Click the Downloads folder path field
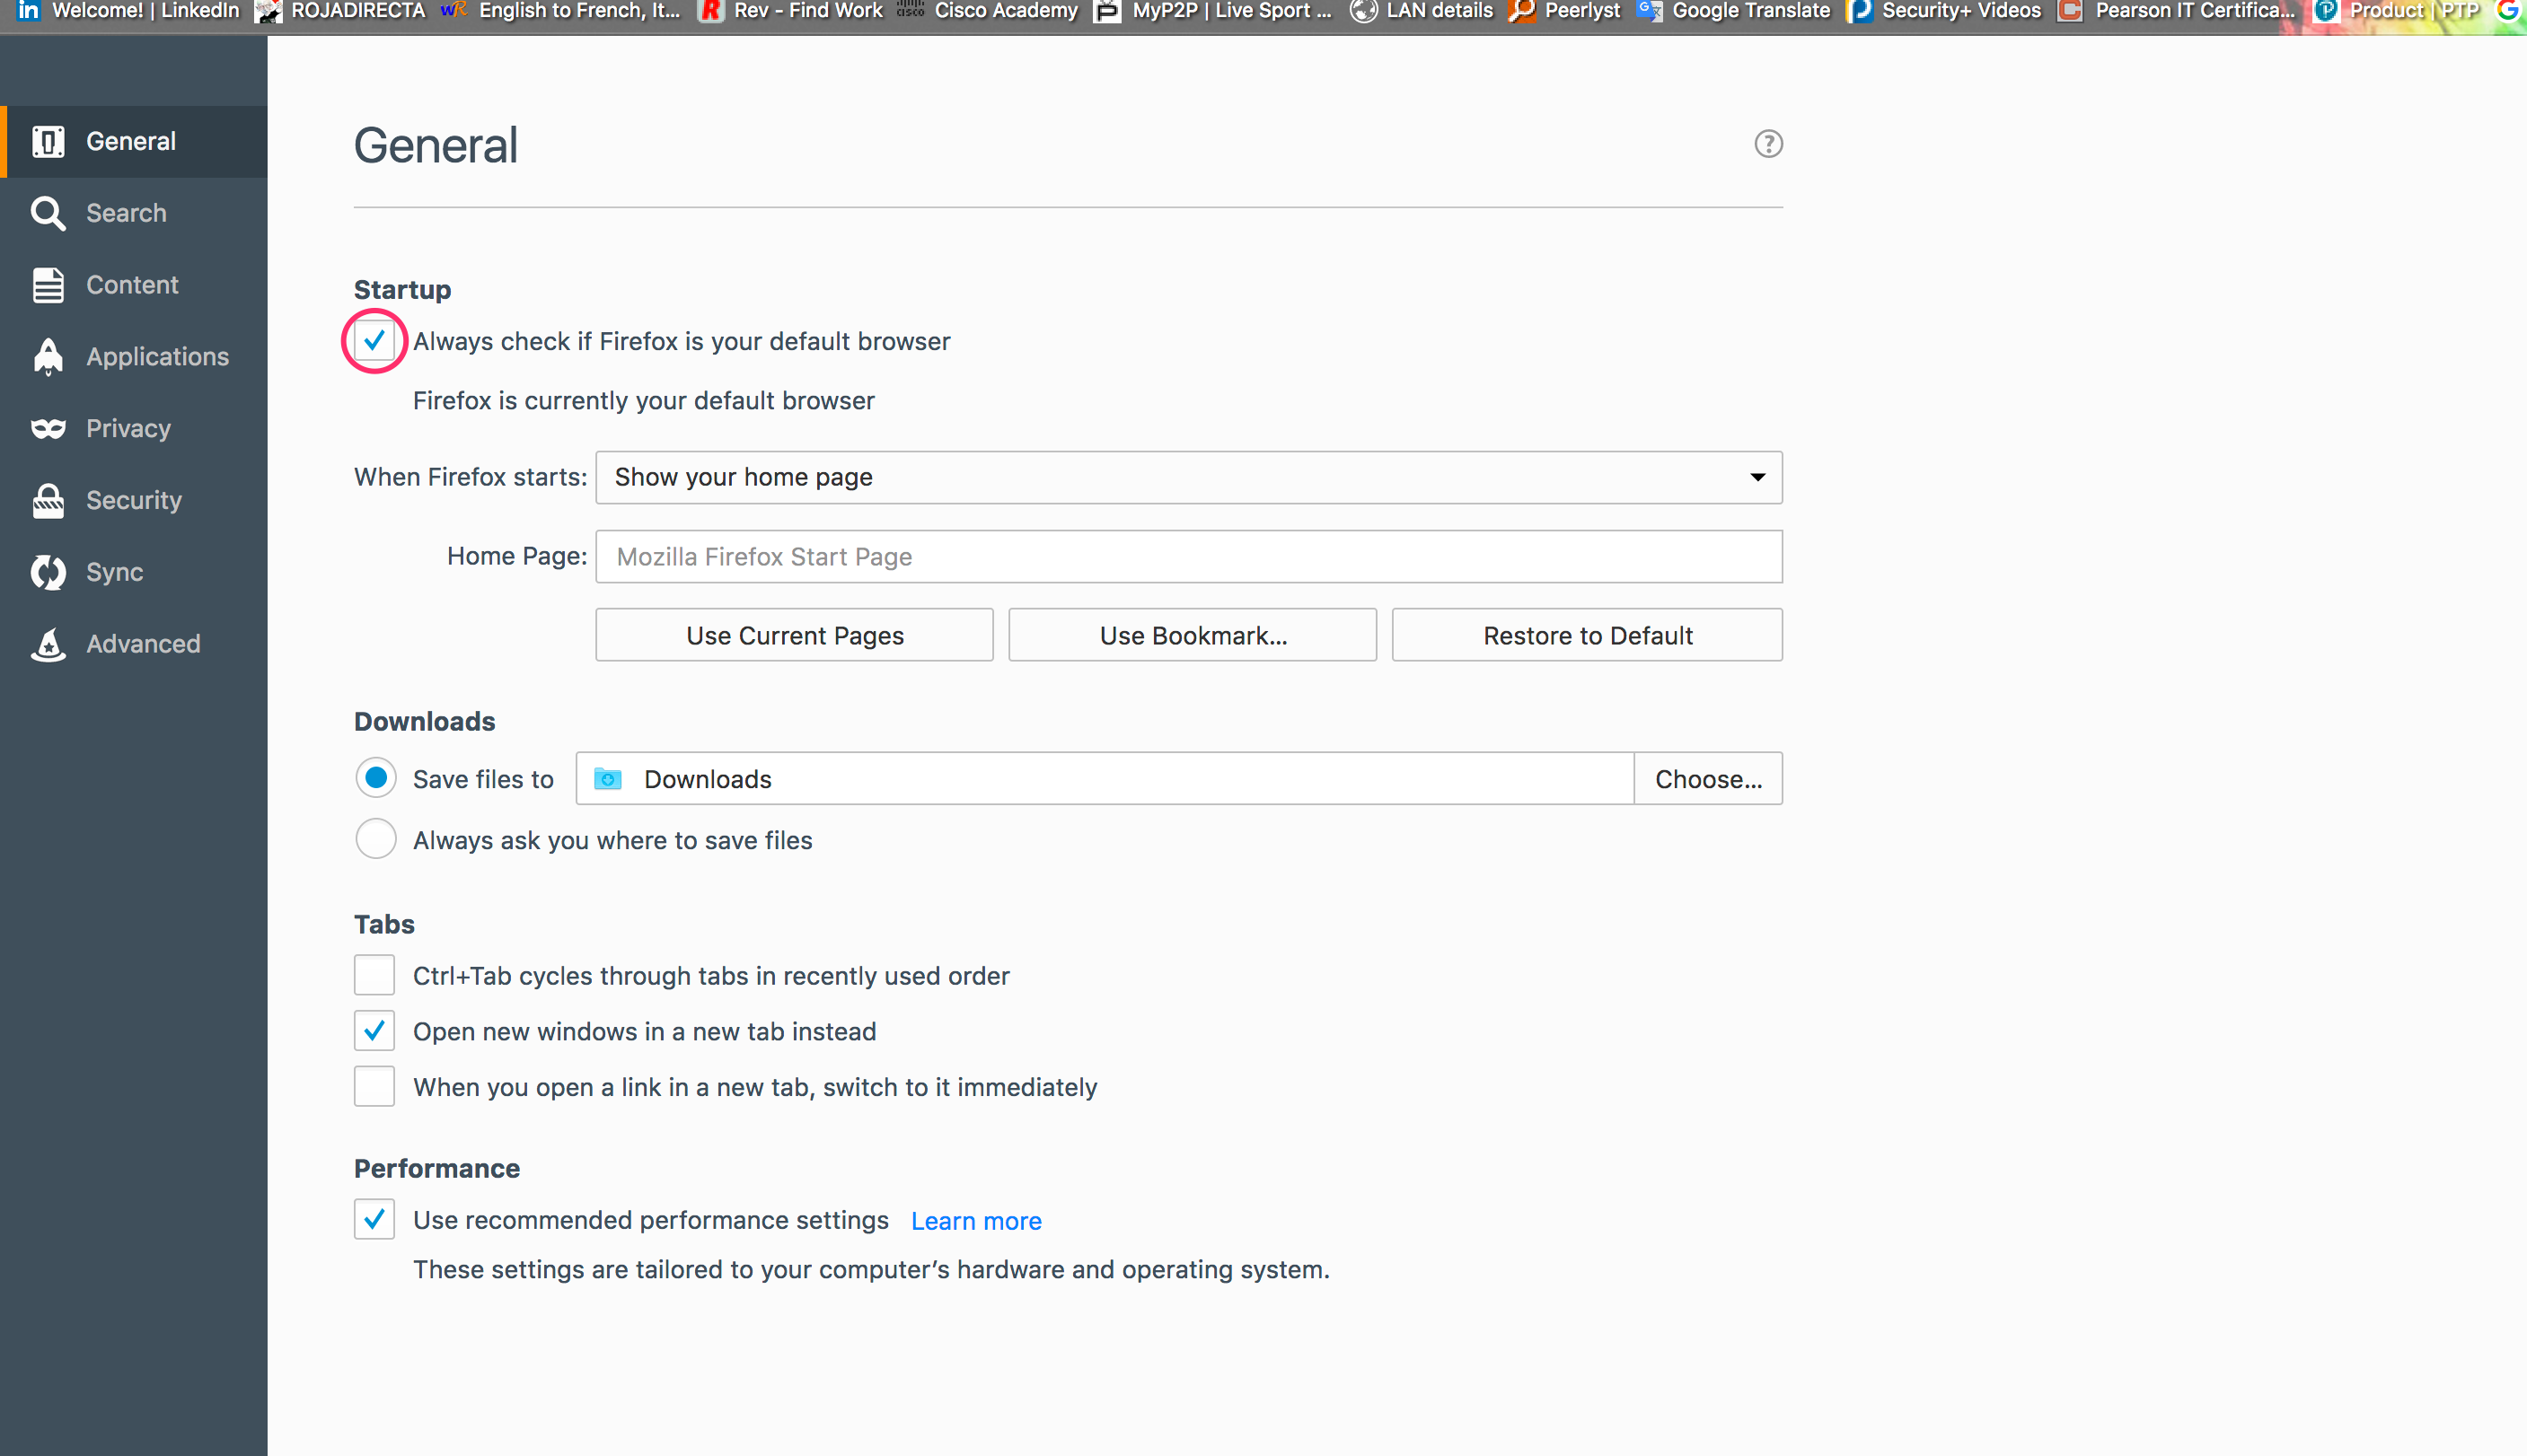Image resolution: width=2527 pixels, height=1456 pixels. (1105, 778)
